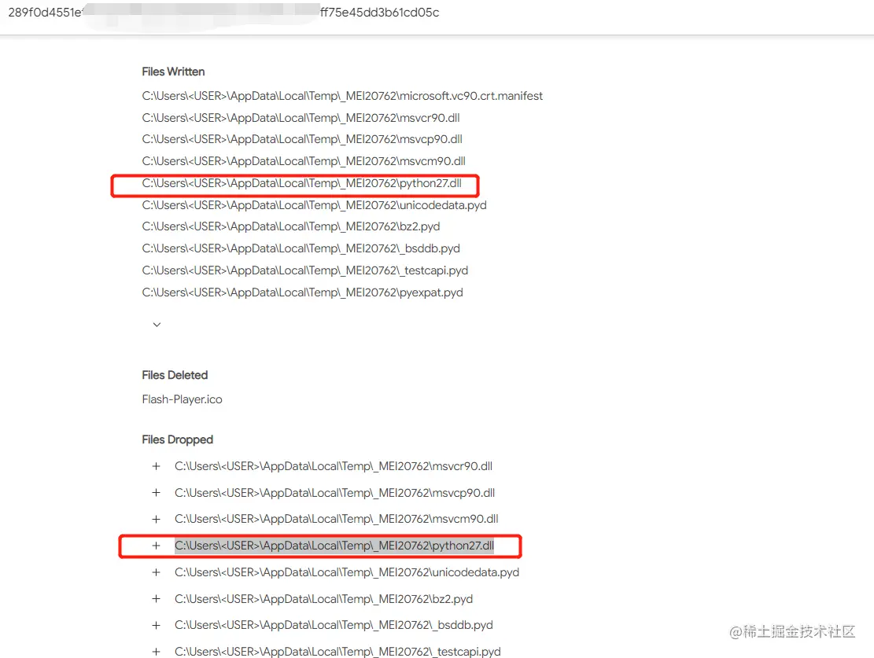The image size is (874, 658).
Task: Select the written python27.dll path
Action: [x=301, y=183]
